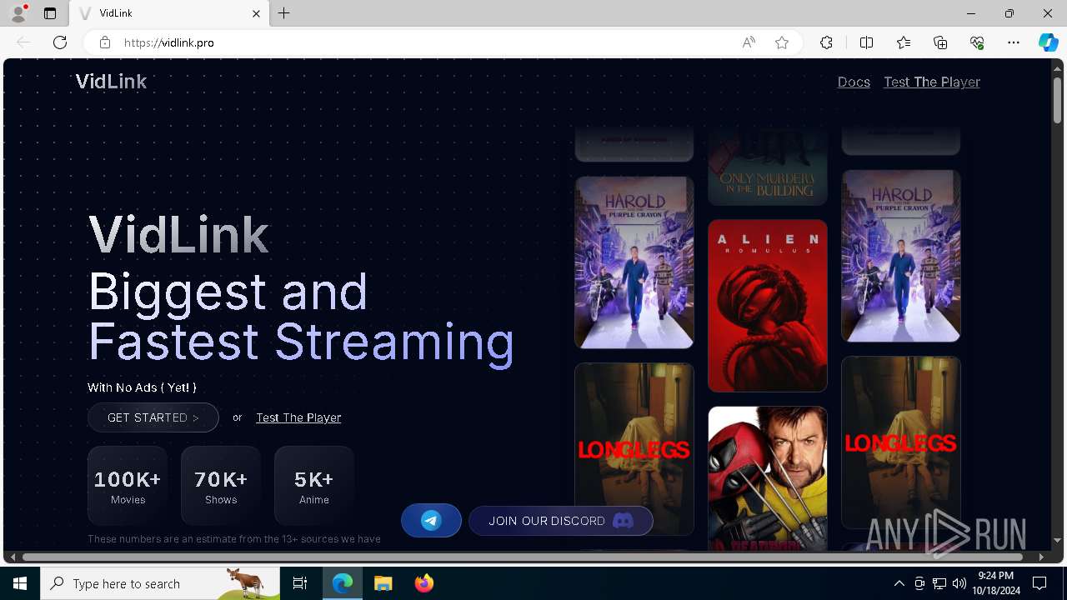
Task: Click the 100K+ Movies stat card
Action: (x=128, y=486)
